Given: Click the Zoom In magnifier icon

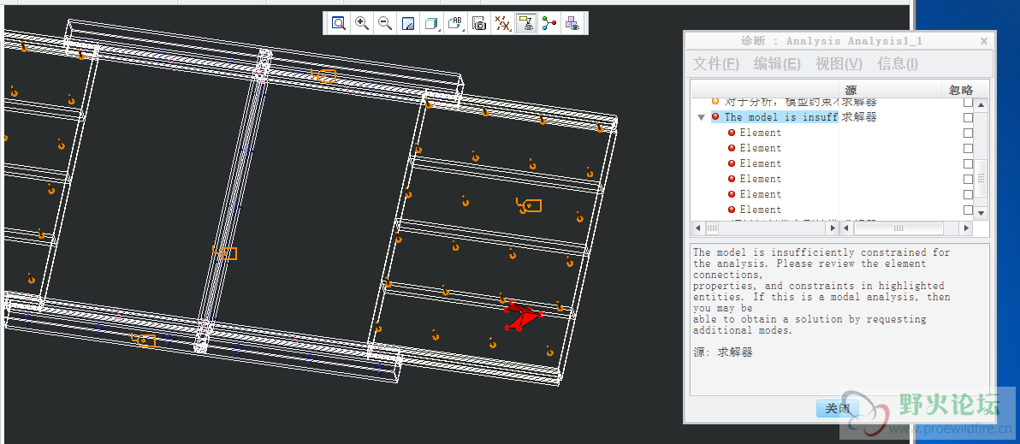Looking at the screenshot, I should (362, 23).
